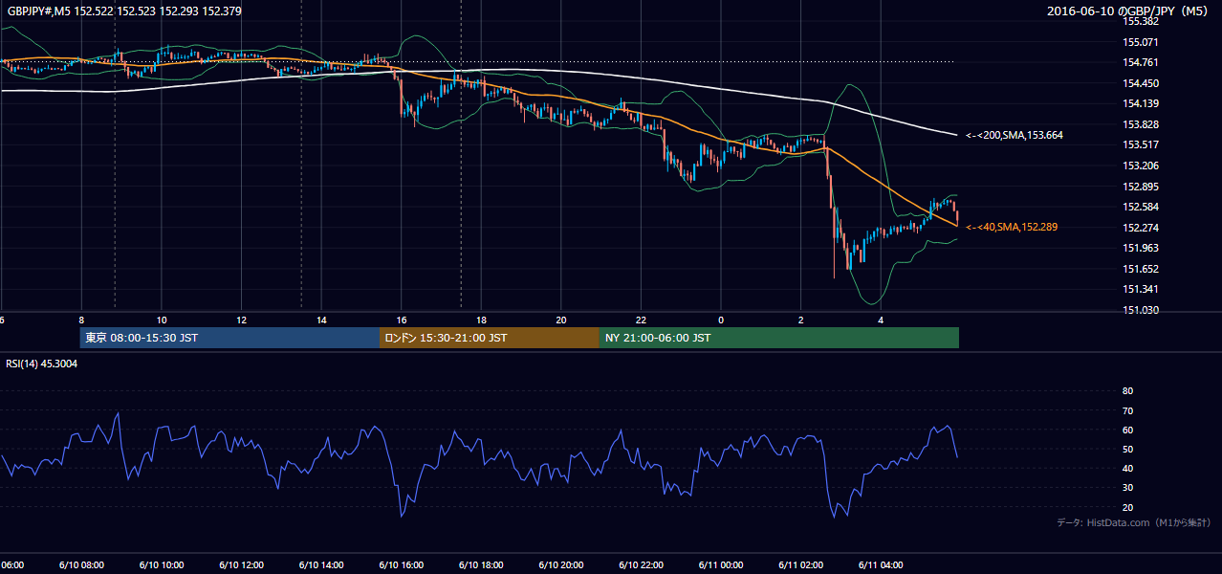This screenshot has height=574, width=1222.
Task: Click price axis value 151.652
Action: tap(1142, 269)
